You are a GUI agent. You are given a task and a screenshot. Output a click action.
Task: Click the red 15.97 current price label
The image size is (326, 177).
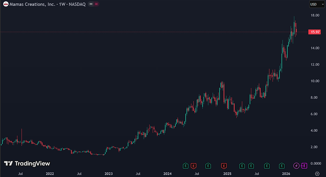314,32
